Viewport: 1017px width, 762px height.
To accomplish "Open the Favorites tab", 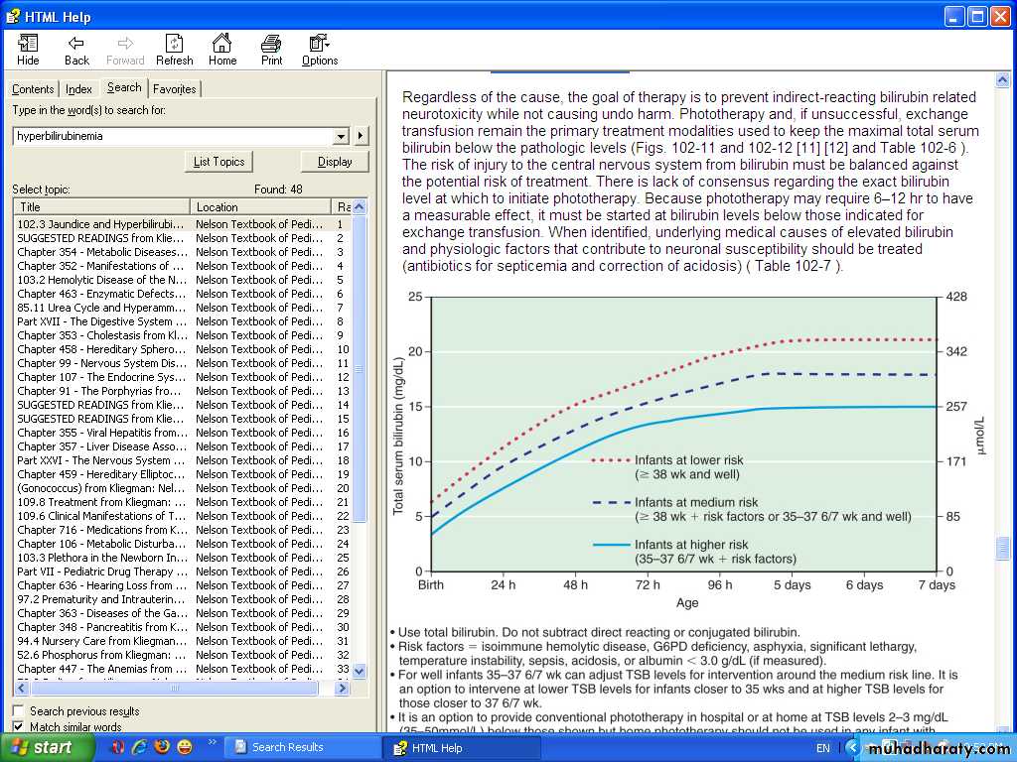I will [x=175, y=89].
